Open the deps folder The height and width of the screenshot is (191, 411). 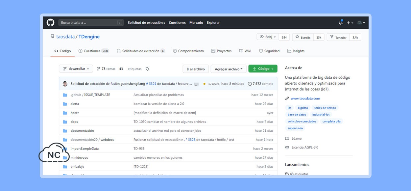coord(74,122)
